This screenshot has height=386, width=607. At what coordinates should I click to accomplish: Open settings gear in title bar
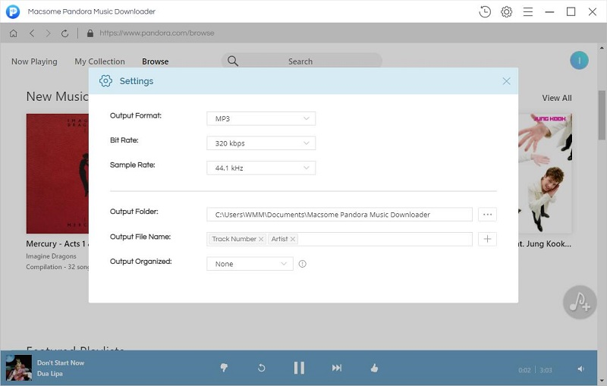[506, 11]
